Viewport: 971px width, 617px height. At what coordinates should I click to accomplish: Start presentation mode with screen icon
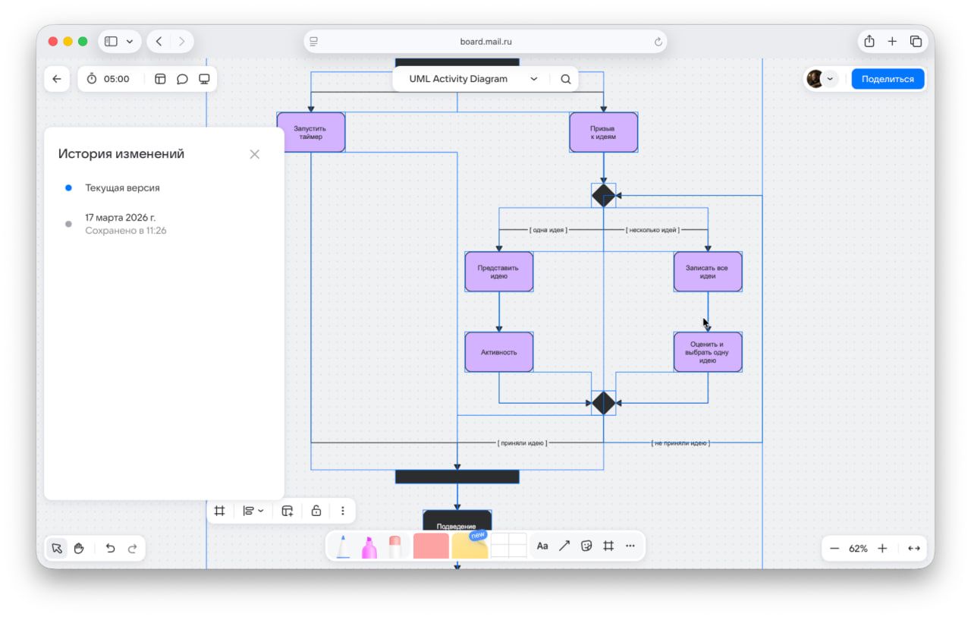pyautogui.click(x=204, y=79)
